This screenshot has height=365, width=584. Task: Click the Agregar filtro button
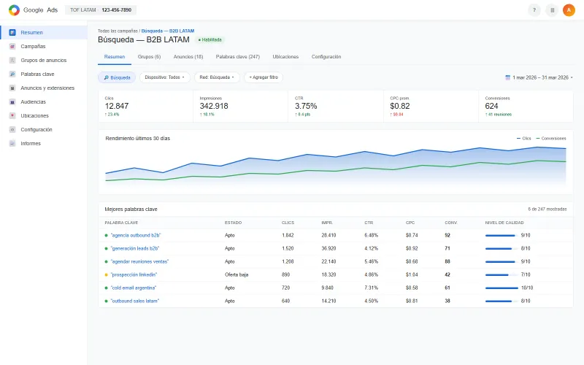pos(264,77)
